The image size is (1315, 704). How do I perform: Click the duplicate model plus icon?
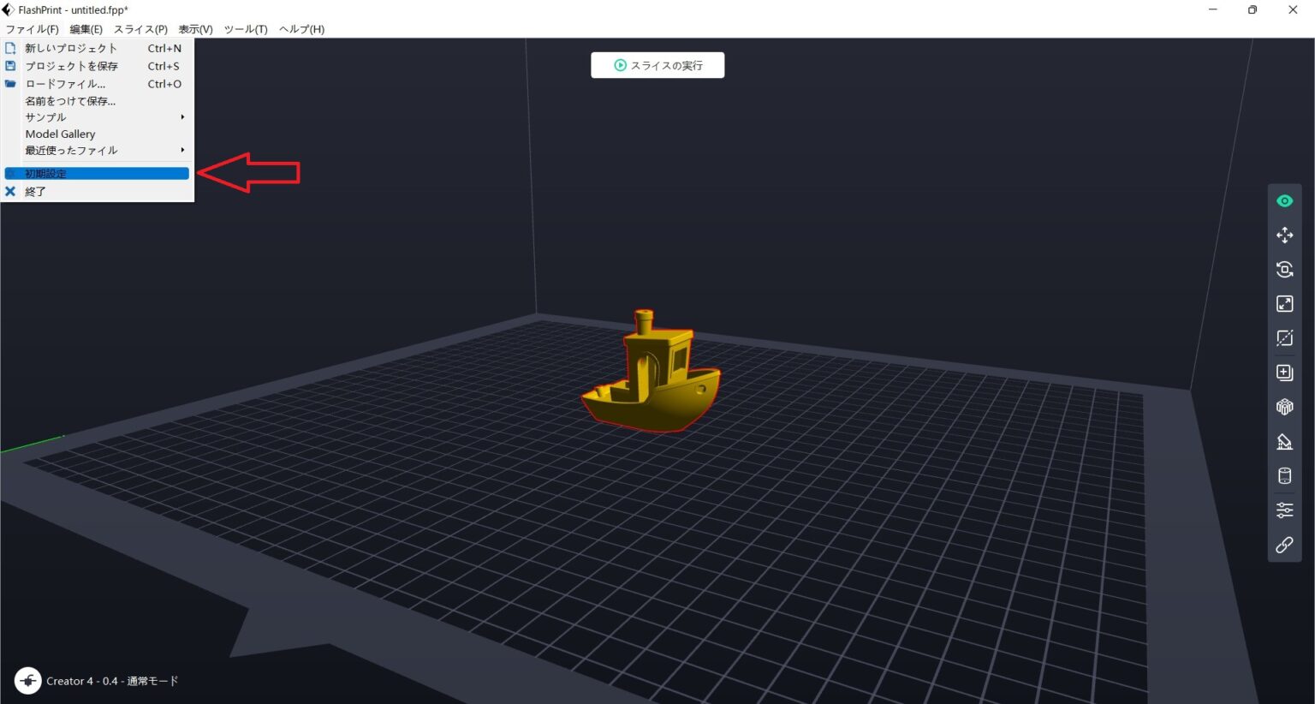(x=1284, y=373)
